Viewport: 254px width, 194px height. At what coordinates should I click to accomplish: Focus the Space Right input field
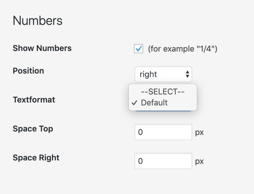click(x=163, y=161)
